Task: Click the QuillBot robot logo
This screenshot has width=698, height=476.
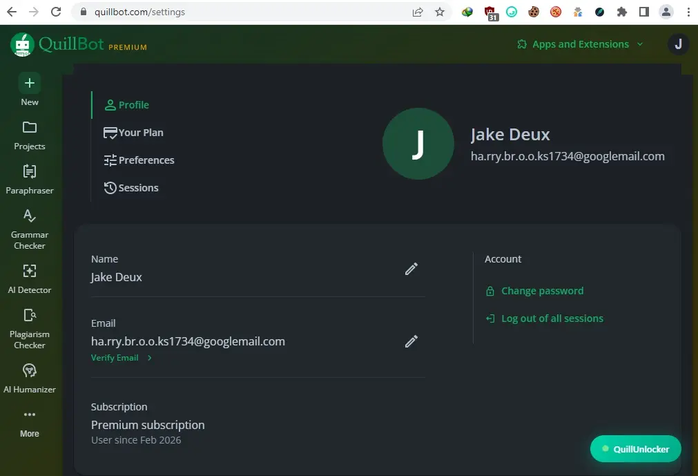Action: click(22, 44)
